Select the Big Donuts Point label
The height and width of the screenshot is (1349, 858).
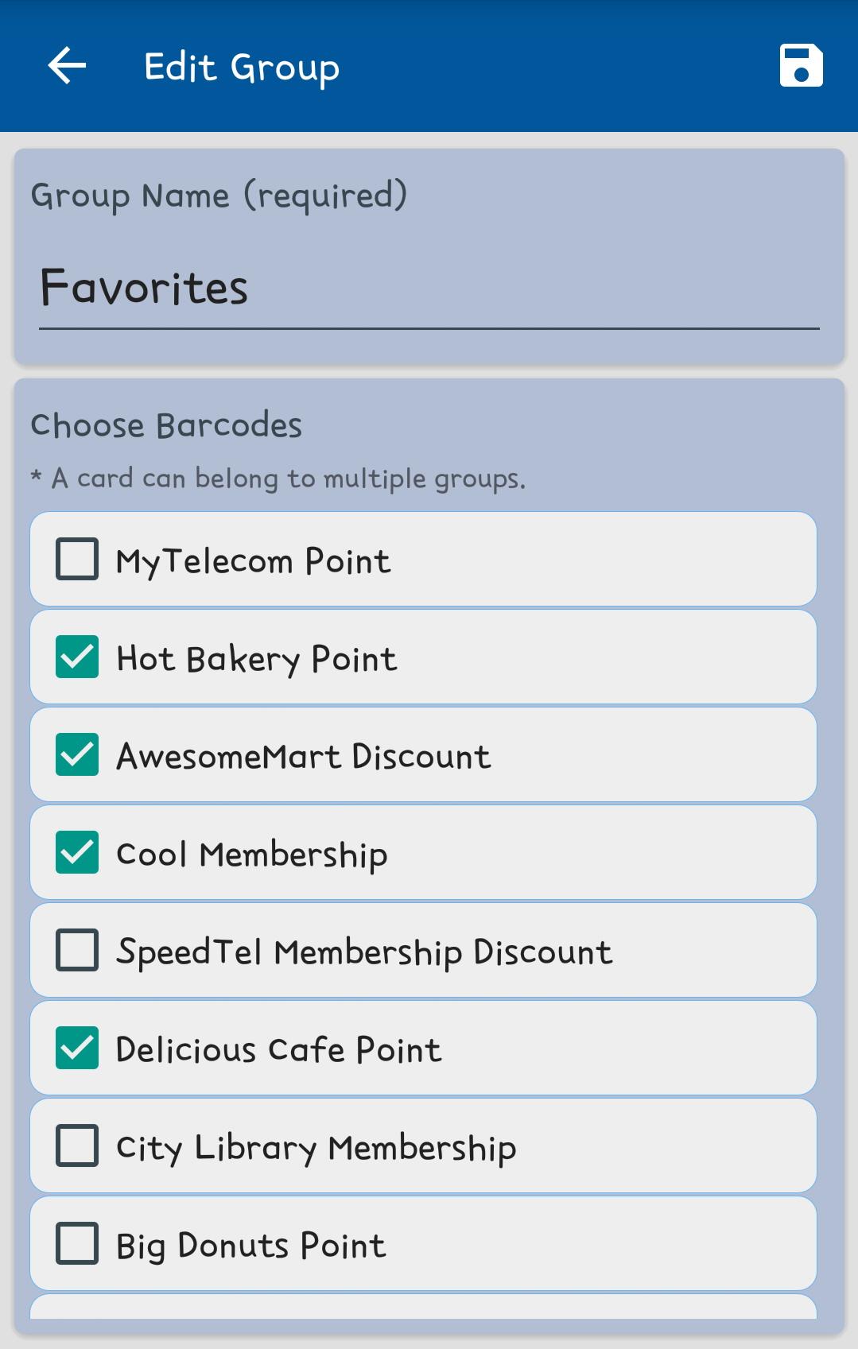(250, 1246)
